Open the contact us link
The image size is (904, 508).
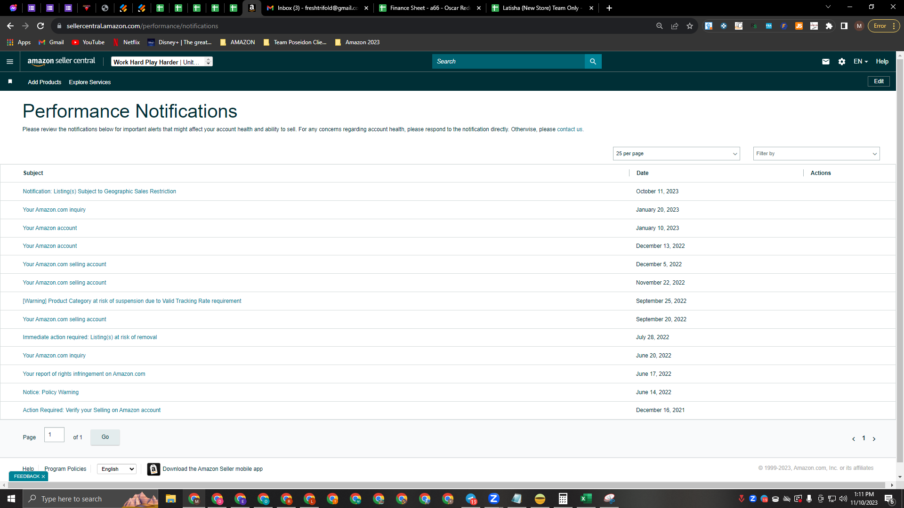[570, 129]
